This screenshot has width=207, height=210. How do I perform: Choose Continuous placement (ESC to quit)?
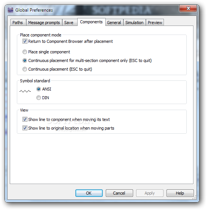tap(25, 69)
